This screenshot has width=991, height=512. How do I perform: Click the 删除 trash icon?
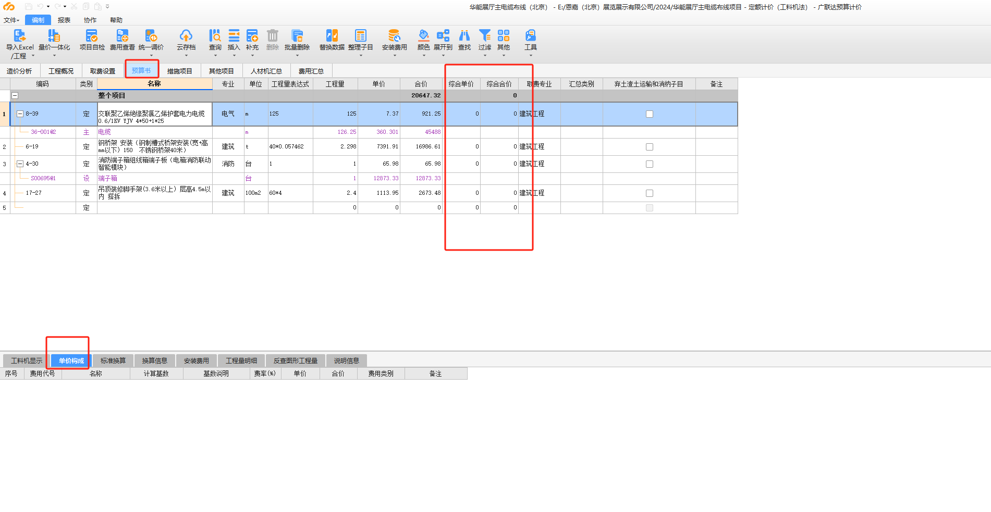273,35
